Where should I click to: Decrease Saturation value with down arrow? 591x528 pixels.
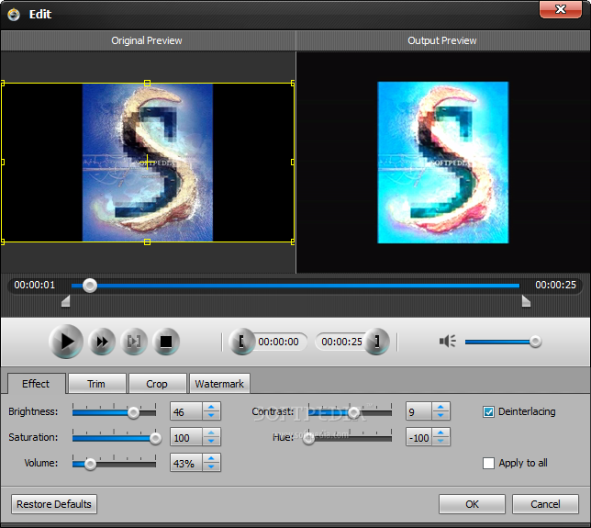[x=211, y=442]
